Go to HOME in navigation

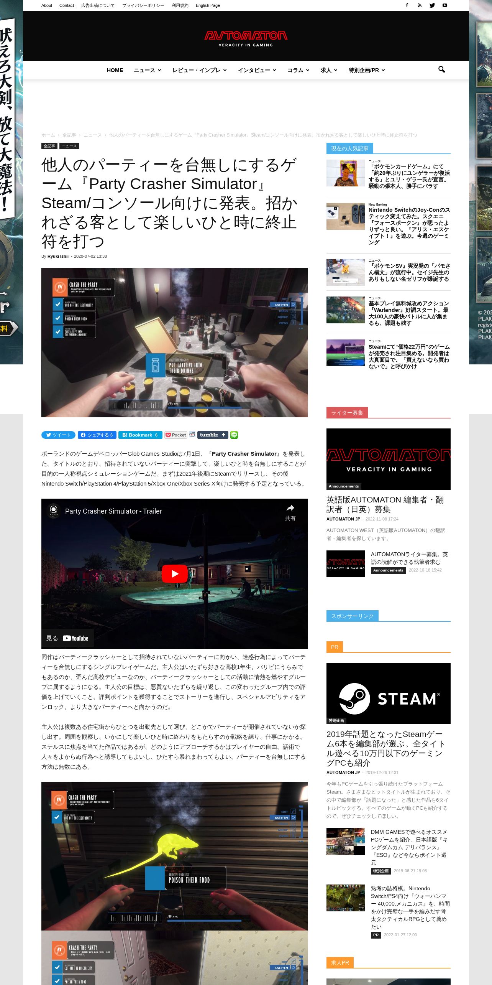pyautogui.click(x=115, y=70)
